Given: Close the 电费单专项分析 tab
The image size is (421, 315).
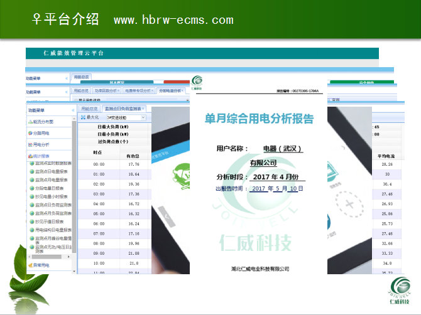Looking at the screenshot, I should (152, 90).
